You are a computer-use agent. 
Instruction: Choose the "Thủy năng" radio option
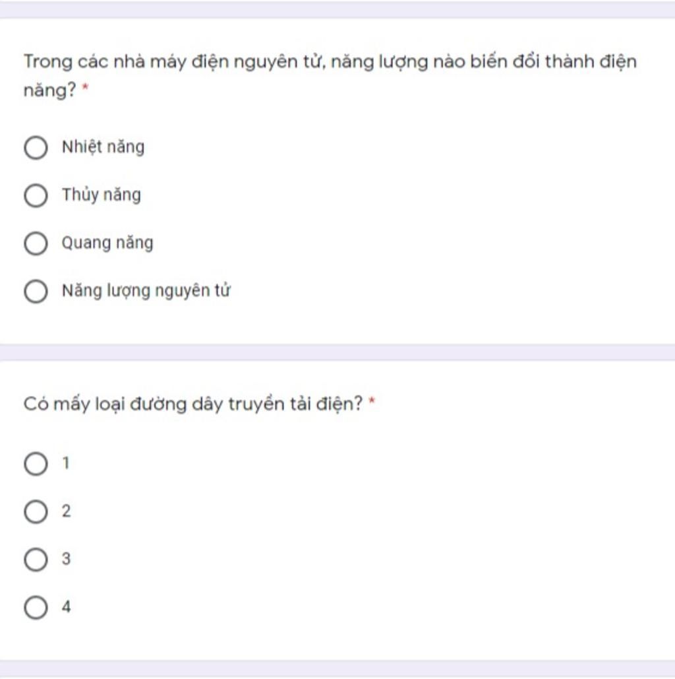tap(36, 196)
